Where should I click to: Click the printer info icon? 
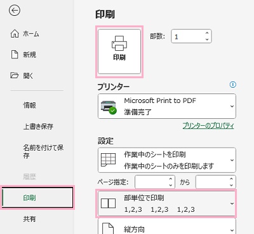pyautogui.click(x=233, y=85)
